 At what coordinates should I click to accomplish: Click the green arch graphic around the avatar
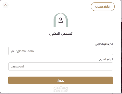61,20
